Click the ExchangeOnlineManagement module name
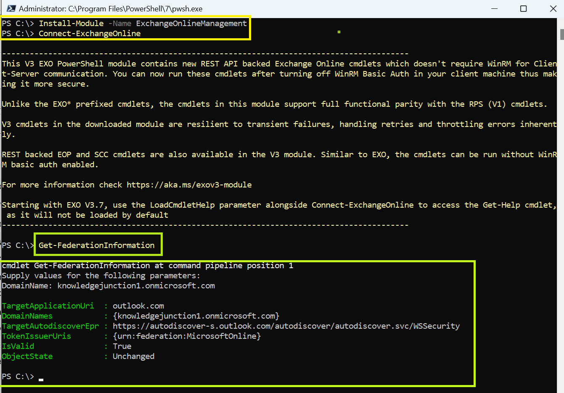This screenshot has height=393, width=564. (x=191, y=24)
